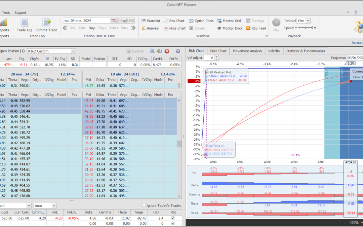Open the Trade Log icon
This screenshot has height=227, width=363.
(x=24, y=23)
